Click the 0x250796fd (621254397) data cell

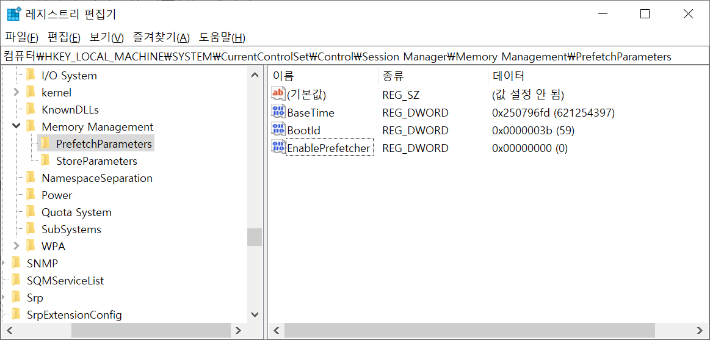(x=553, y=113)
